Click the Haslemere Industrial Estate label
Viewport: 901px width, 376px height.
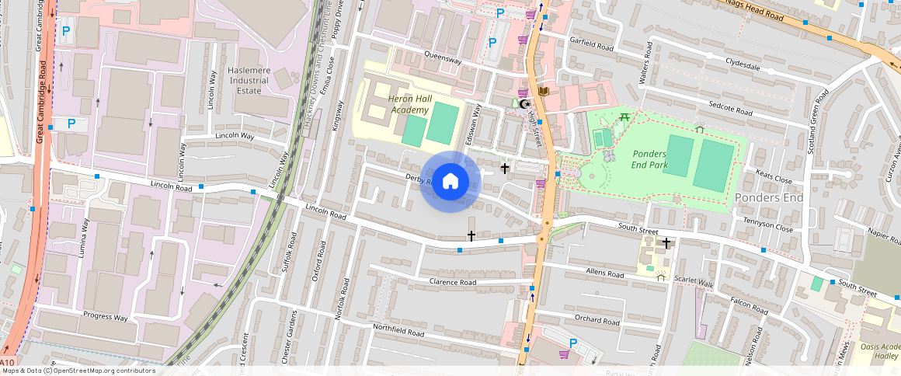coord(249,80)
